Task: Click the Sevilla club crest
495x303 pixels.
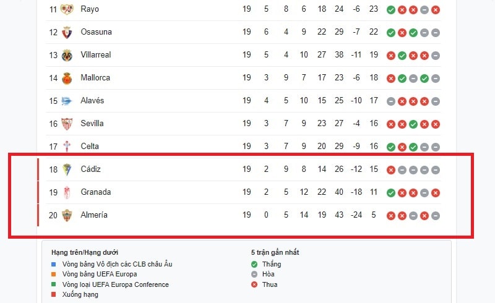Action: click(x=67, y=124)
